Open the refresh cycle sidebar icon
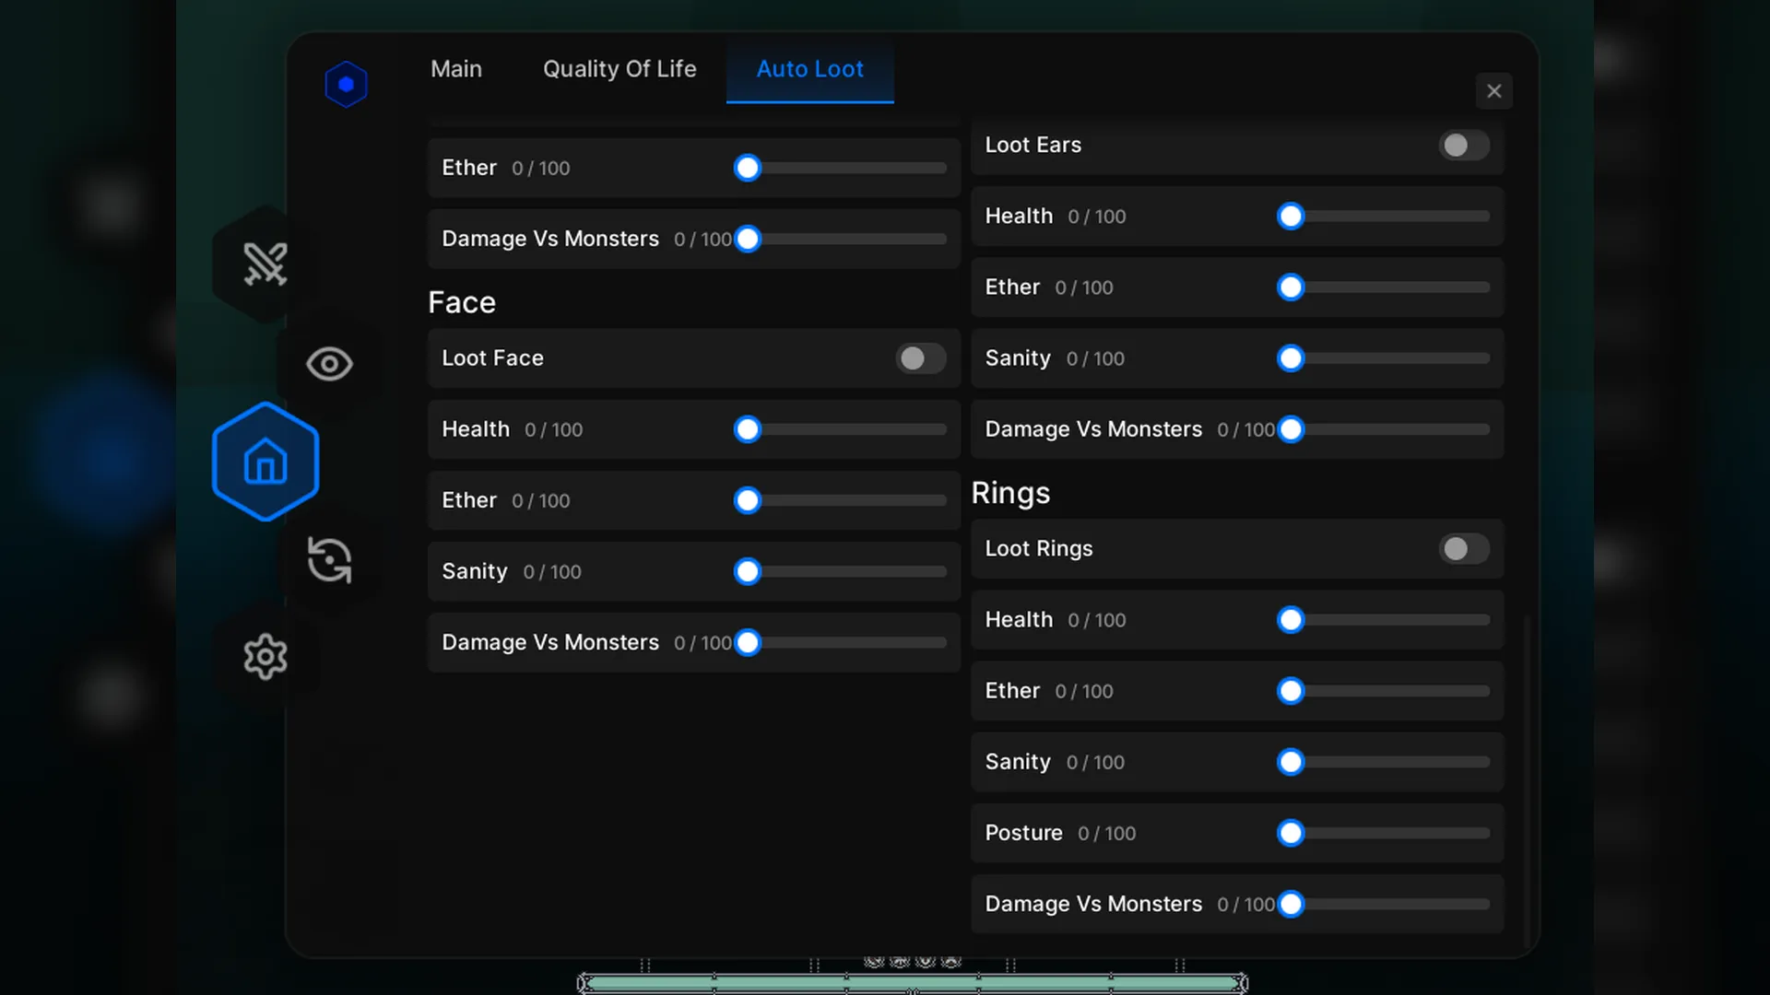1770x995 pixels. 329,560
